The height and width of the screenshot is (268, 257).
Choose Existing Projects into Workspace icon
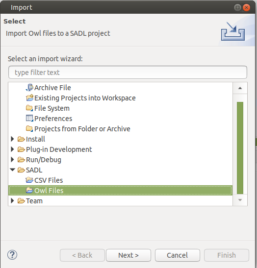[x=29, y=98]
